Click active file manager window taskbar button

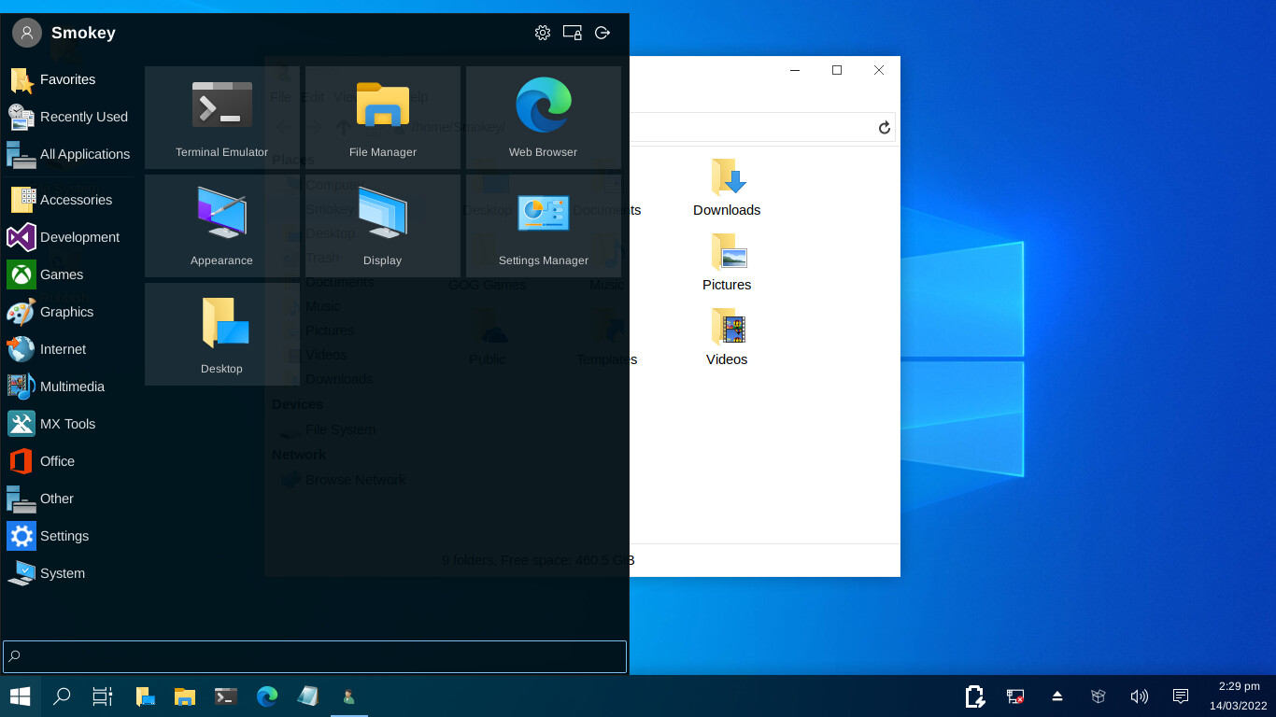[349, 696]
